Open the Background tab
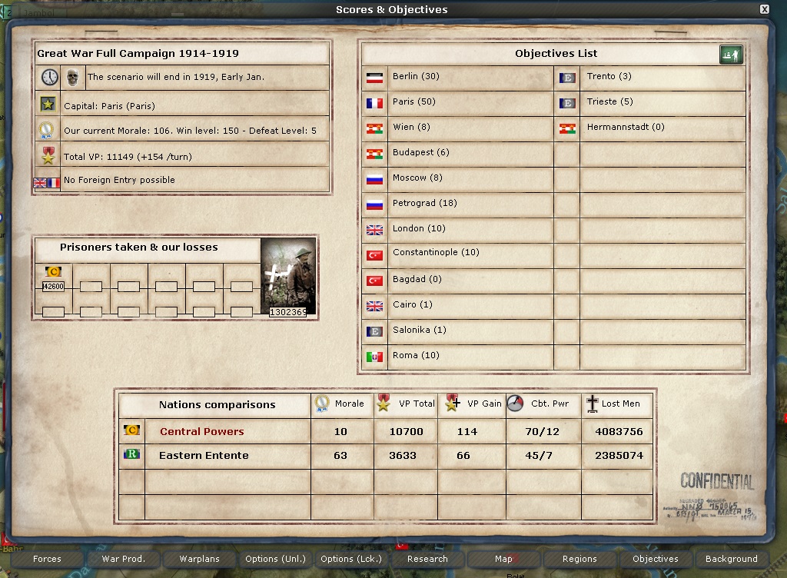This screenshot has width=787, height=578. coord(731,559)
